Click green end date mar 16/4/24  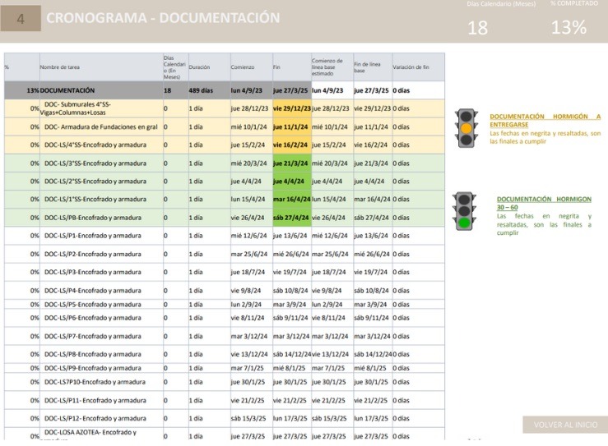pos(292,199)
